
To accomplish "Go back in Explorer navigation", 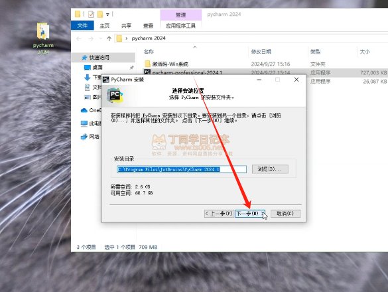I will (x=79, y=38).
